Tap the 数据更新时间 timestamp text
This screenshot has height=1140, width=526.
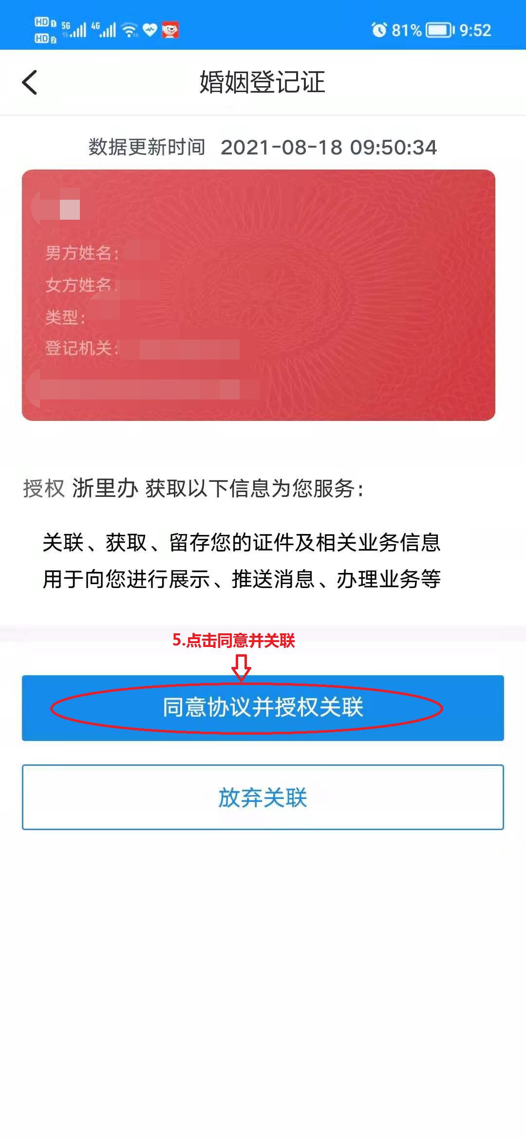(x=263, y=147)
